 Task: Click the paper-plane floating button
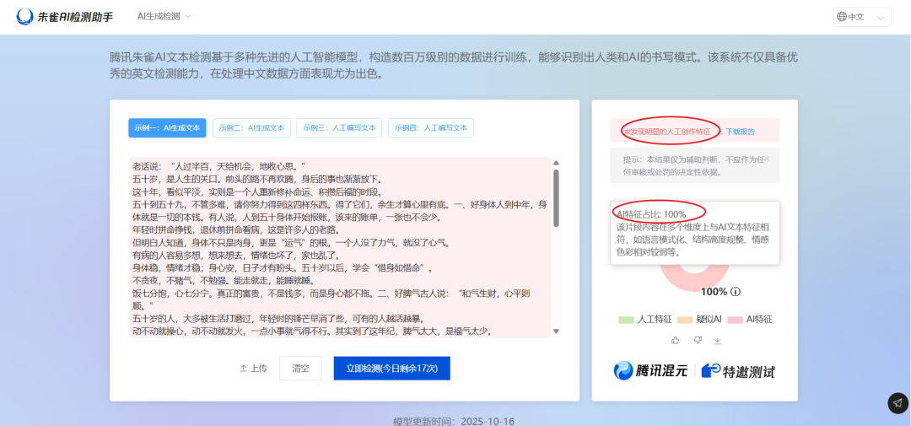pos(898,402)
